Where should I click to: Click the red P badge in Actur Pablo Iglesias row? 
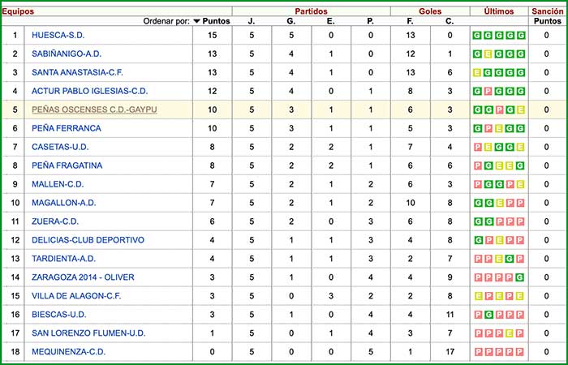pyautogui.click(x=488, y=92)
